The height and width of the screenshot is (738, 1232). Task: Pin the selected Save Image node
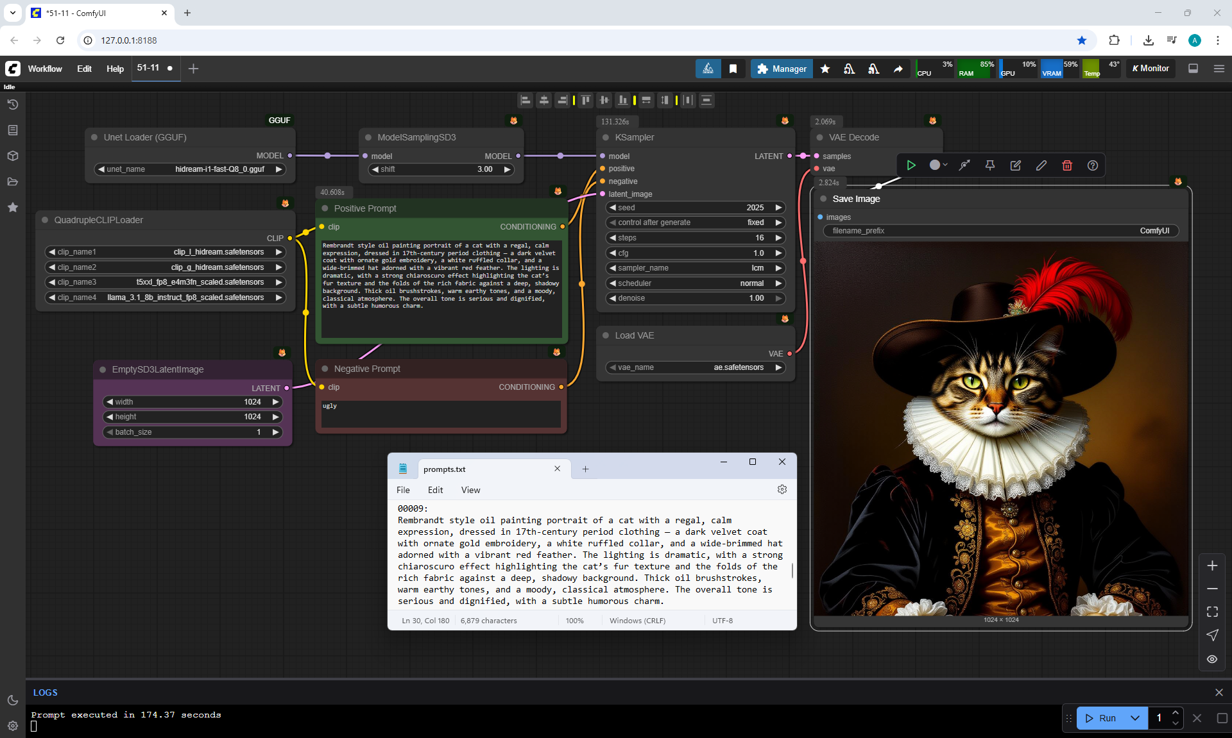tap(990, 165)
